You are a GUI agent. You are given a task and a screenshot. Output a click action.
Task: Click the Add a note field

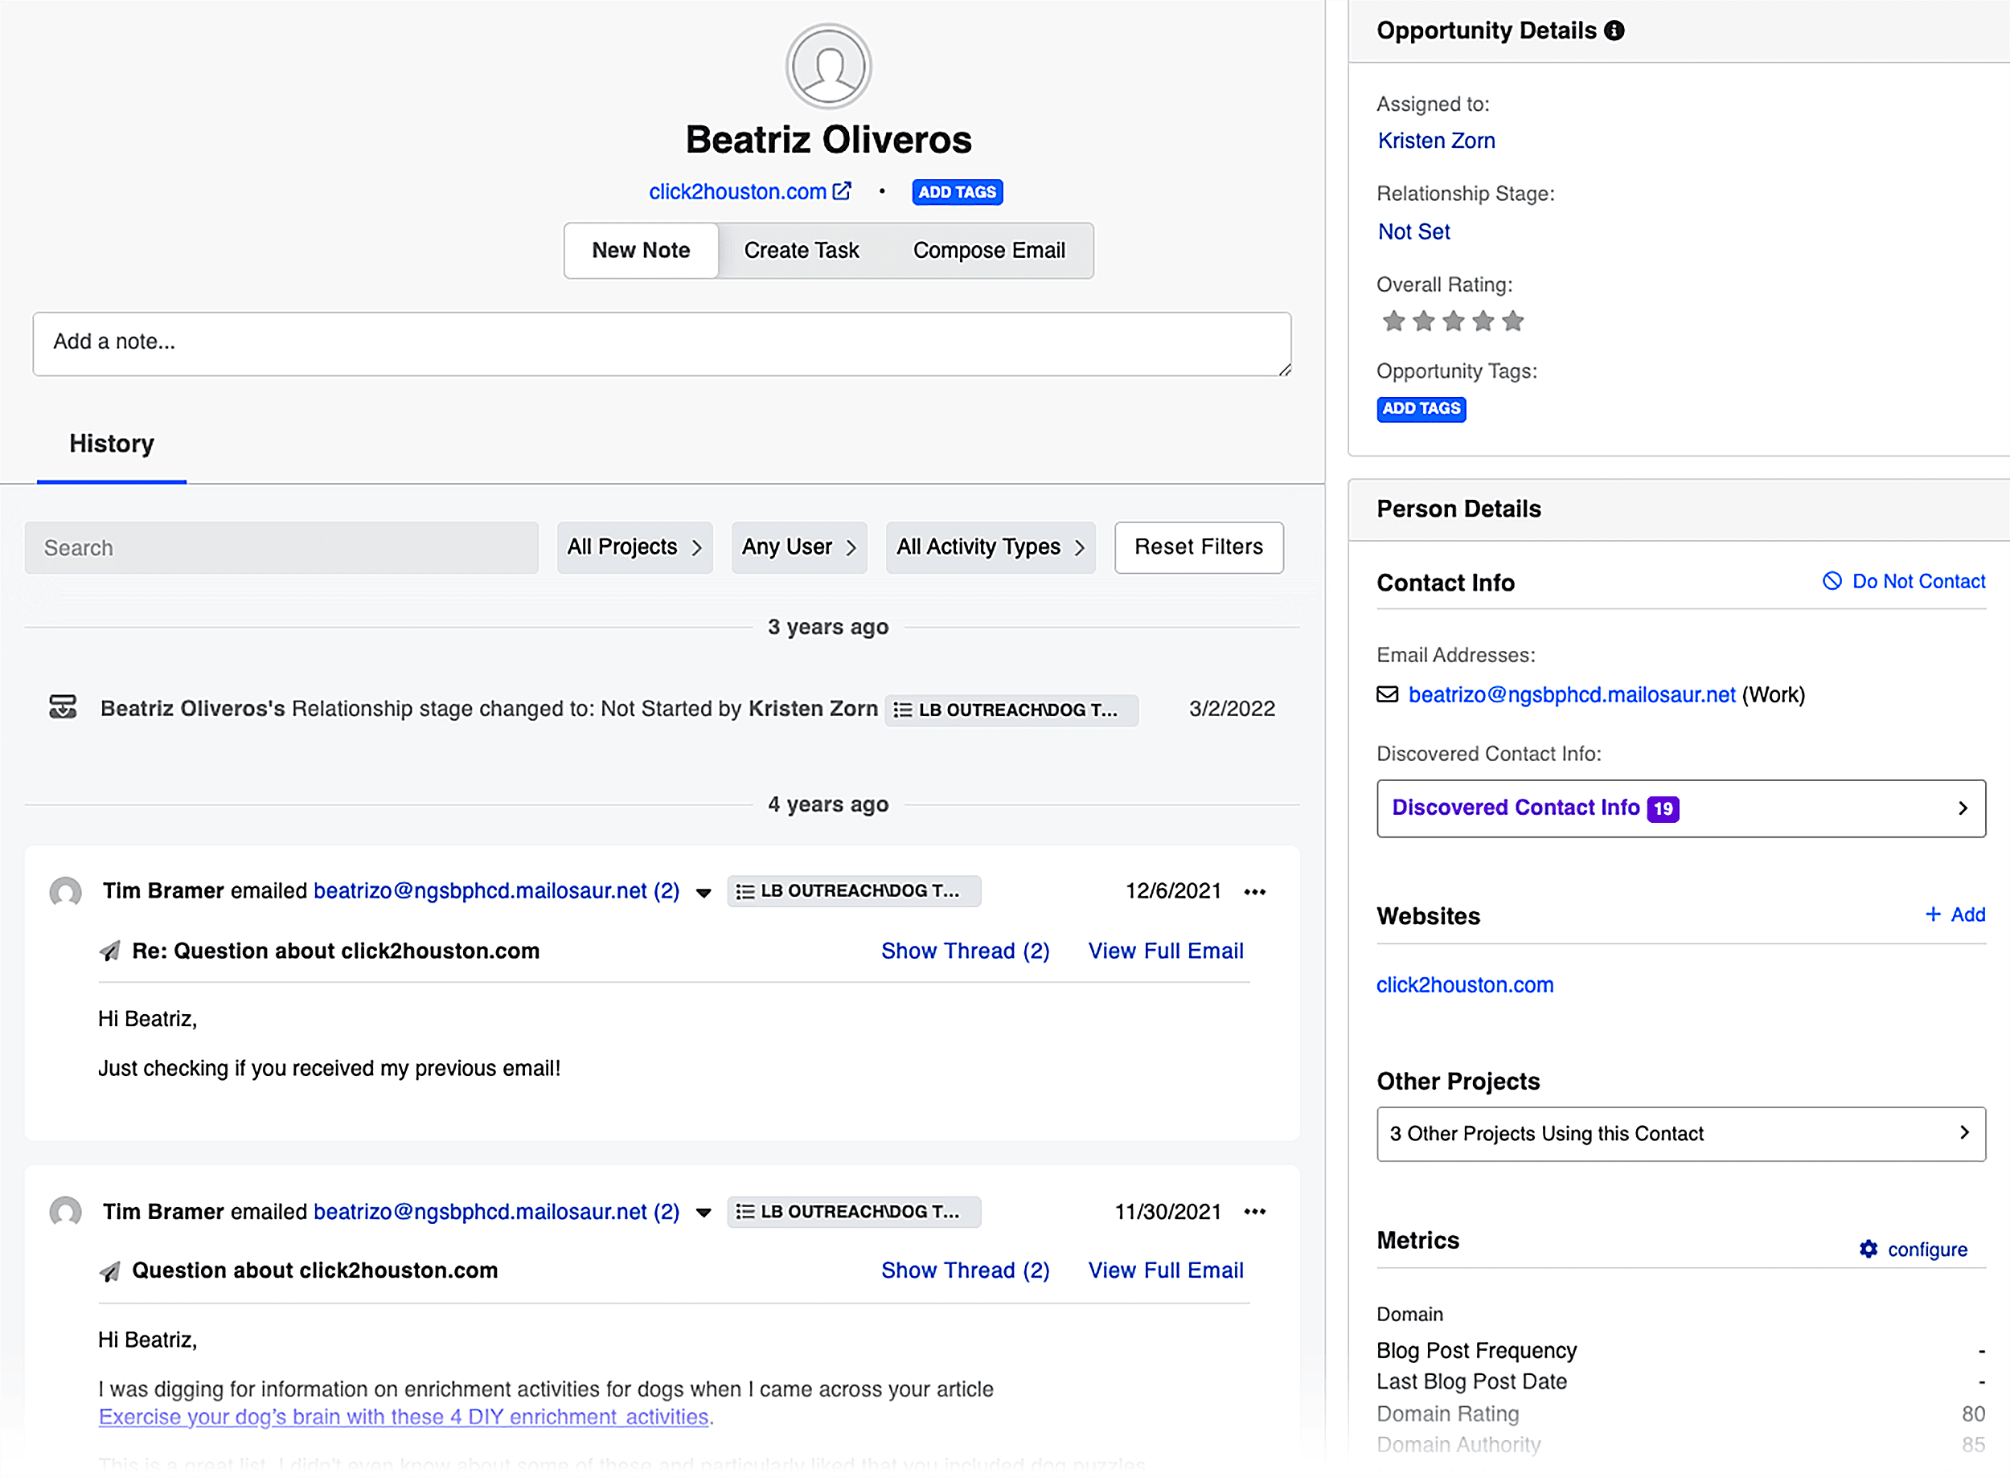(x=662, y=344)
